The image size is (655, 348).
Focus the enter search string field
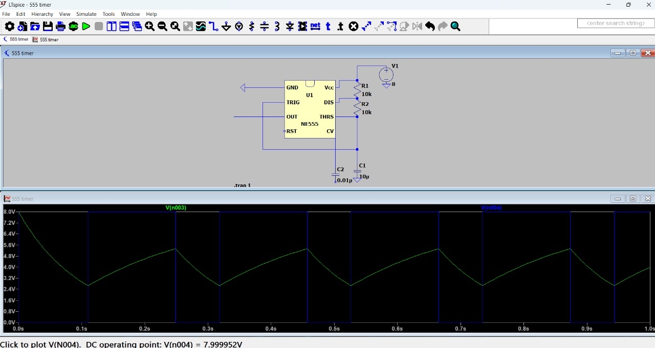tap(616, 24)
